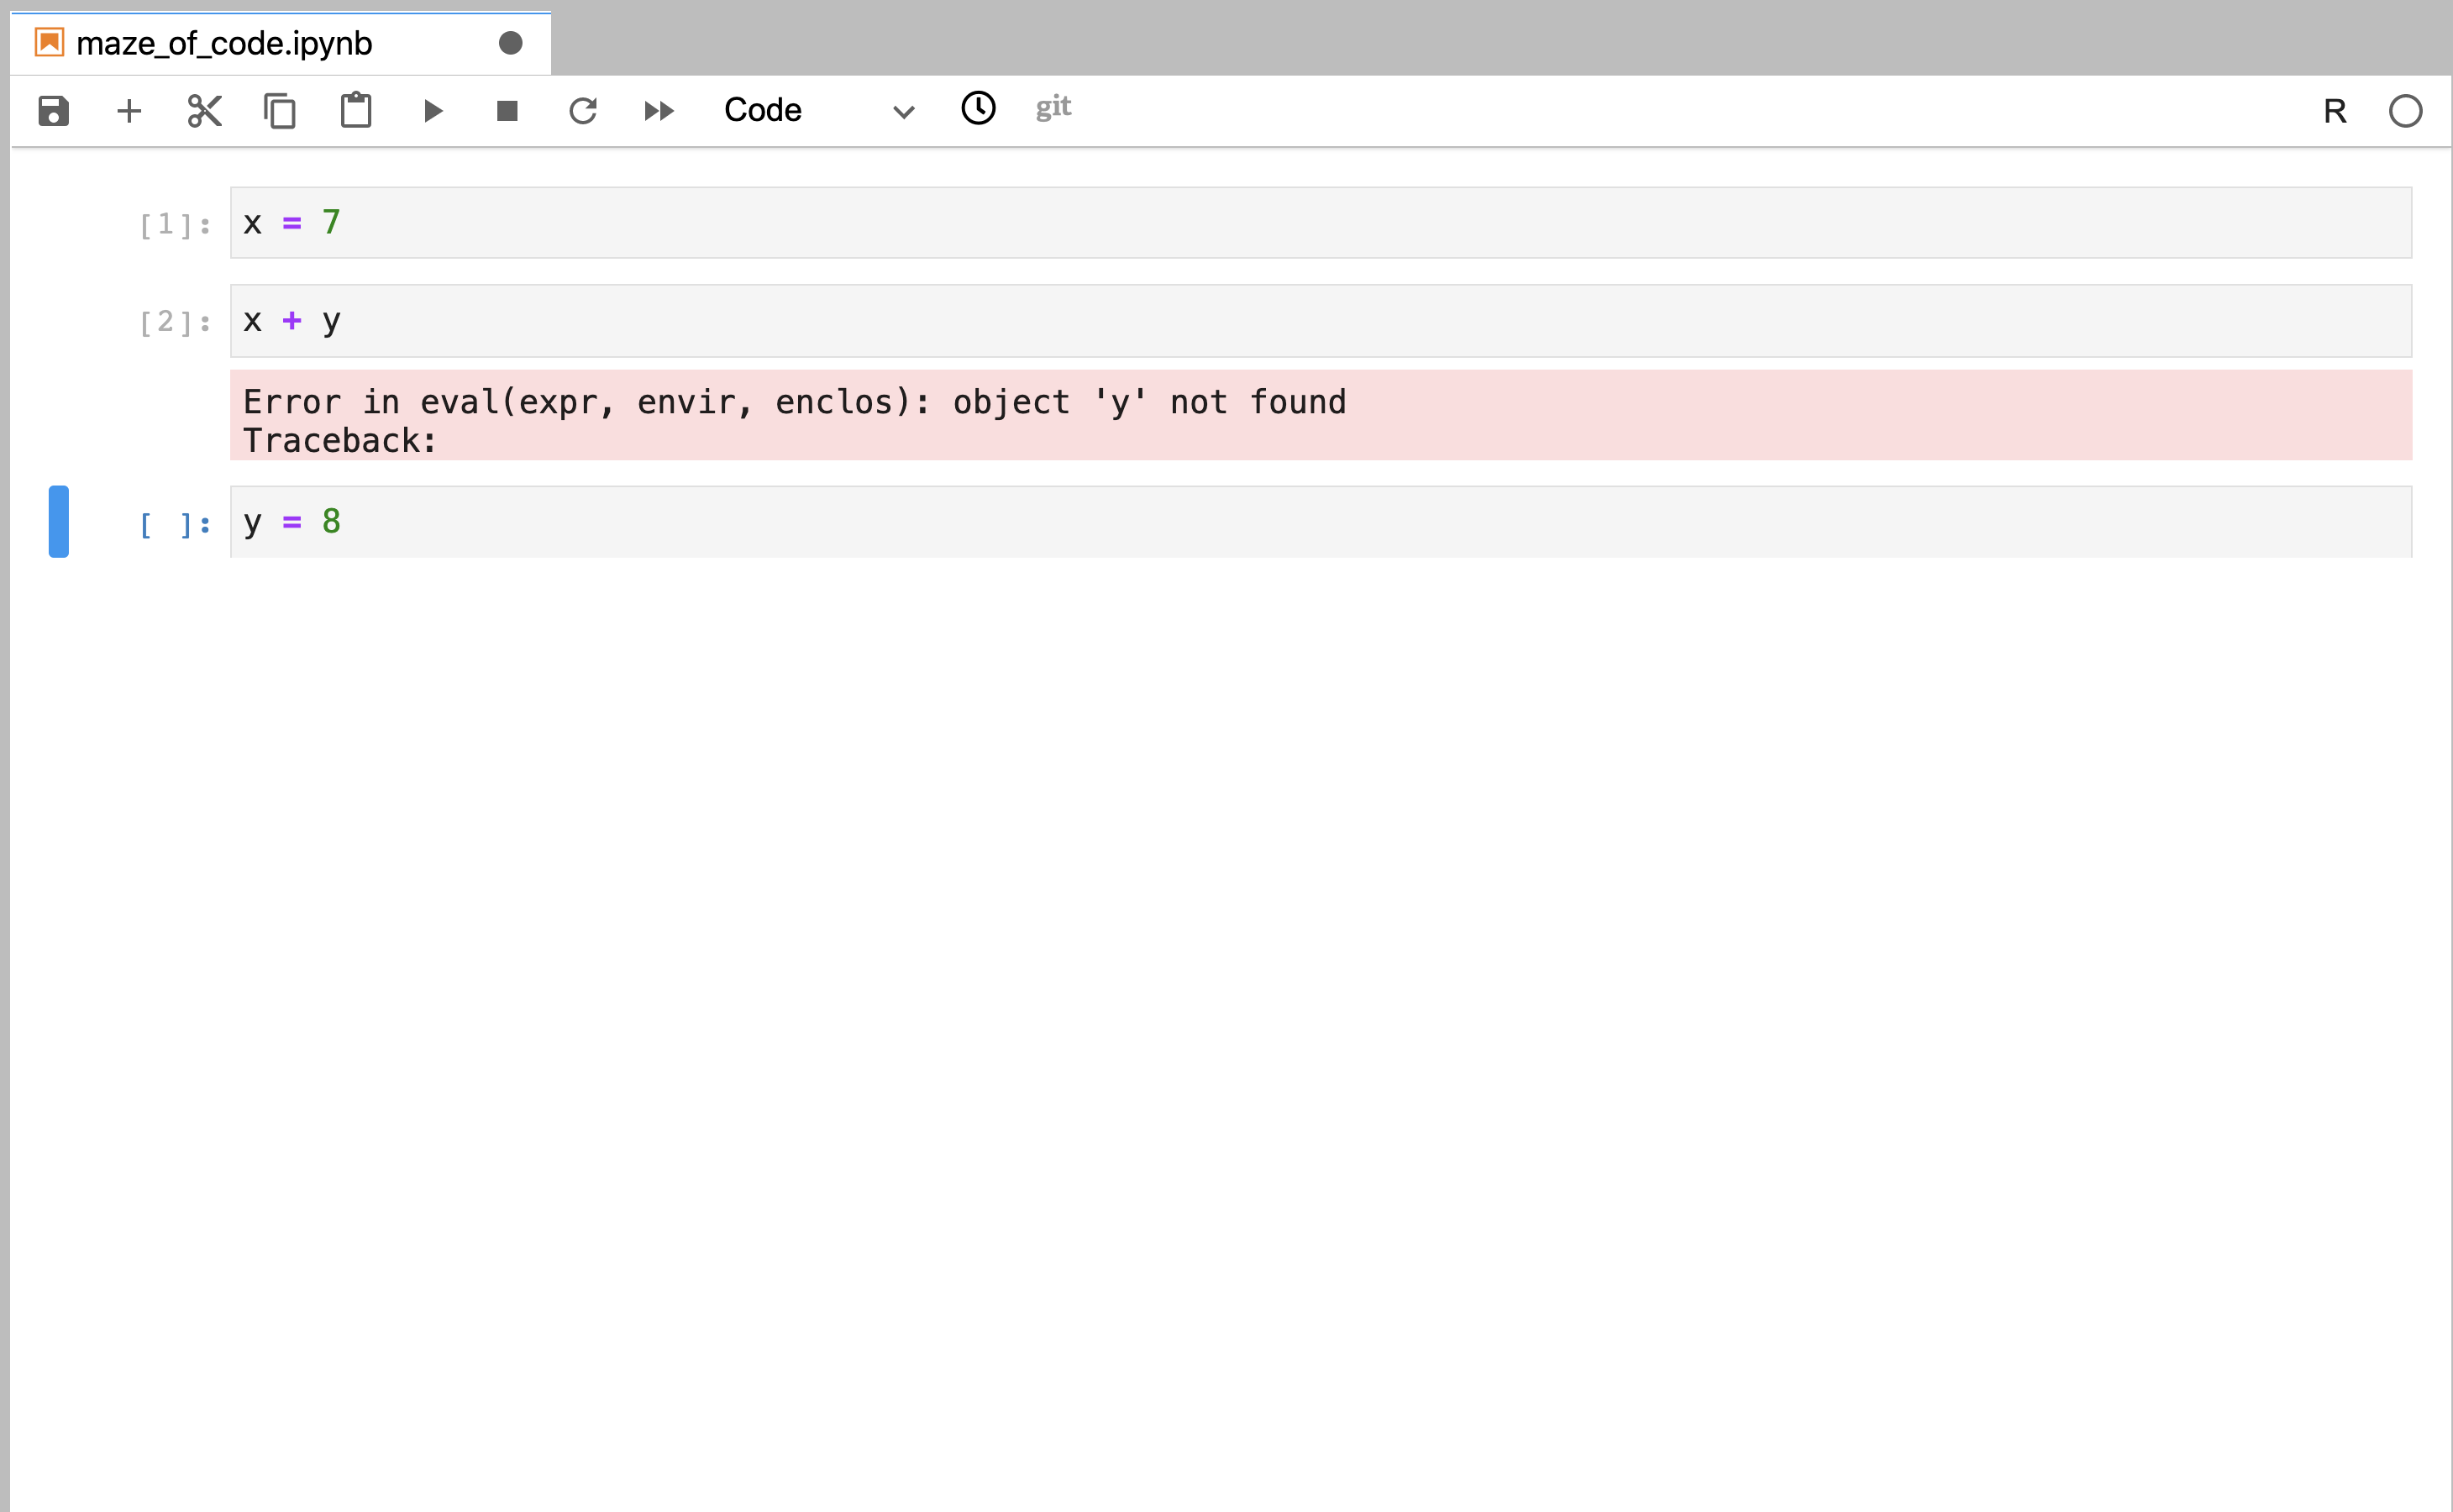The height and width of the screenshot is (1512, 2453).
Task: Restart the kernel
Action: 583,110
